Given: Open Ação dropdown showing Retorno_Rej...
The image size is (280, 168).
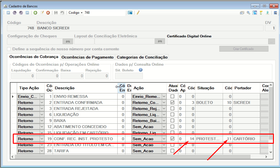Looking at the screenshot, I should pyautogui.click(x=164, y=109).
